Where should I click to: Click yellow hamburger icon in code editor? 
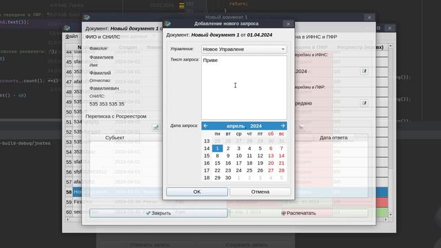(x=182, y=6)
